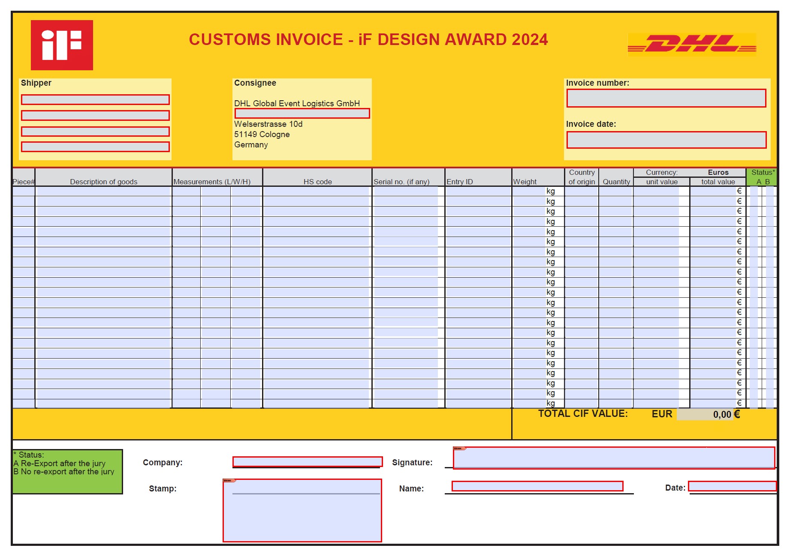The height and width of the screenshot is (557, 790).
Task: Click the Euros currency label
Action: [718, 172]
